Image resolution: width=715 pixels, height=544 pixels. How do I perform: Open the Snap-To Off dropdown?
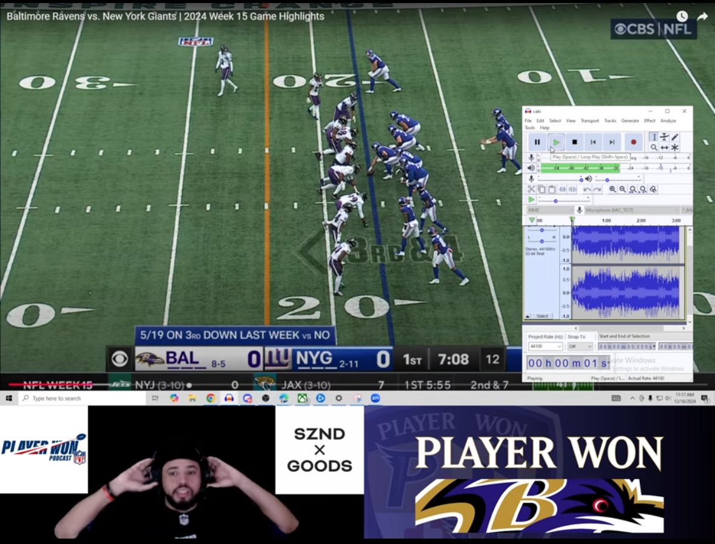[580, 347]
